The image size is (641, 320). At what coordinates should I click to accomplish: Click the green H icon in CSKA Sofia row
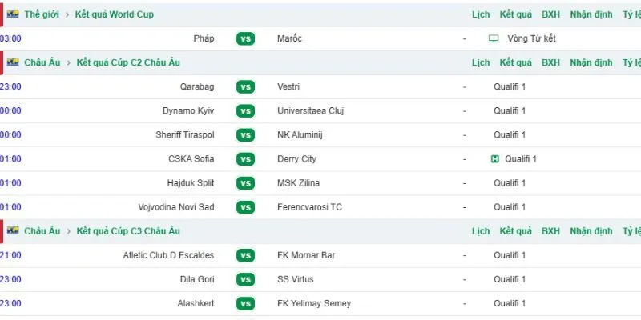coord(494,159)
